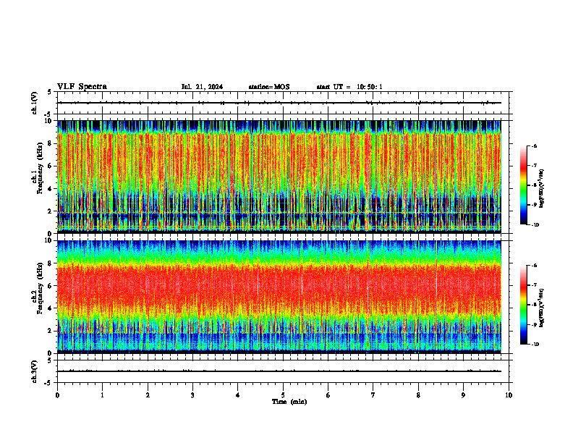Click time axis tick label "1"

(x=102, y=395)
